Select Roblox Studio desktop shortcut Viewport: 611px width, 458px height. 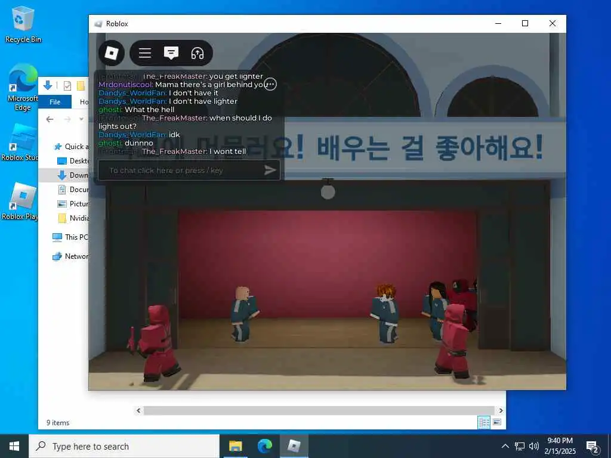pos(20,143)
